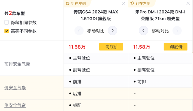Click disabled left arrow under 传祺GS4
193x111 pixels.
(79, 31)
